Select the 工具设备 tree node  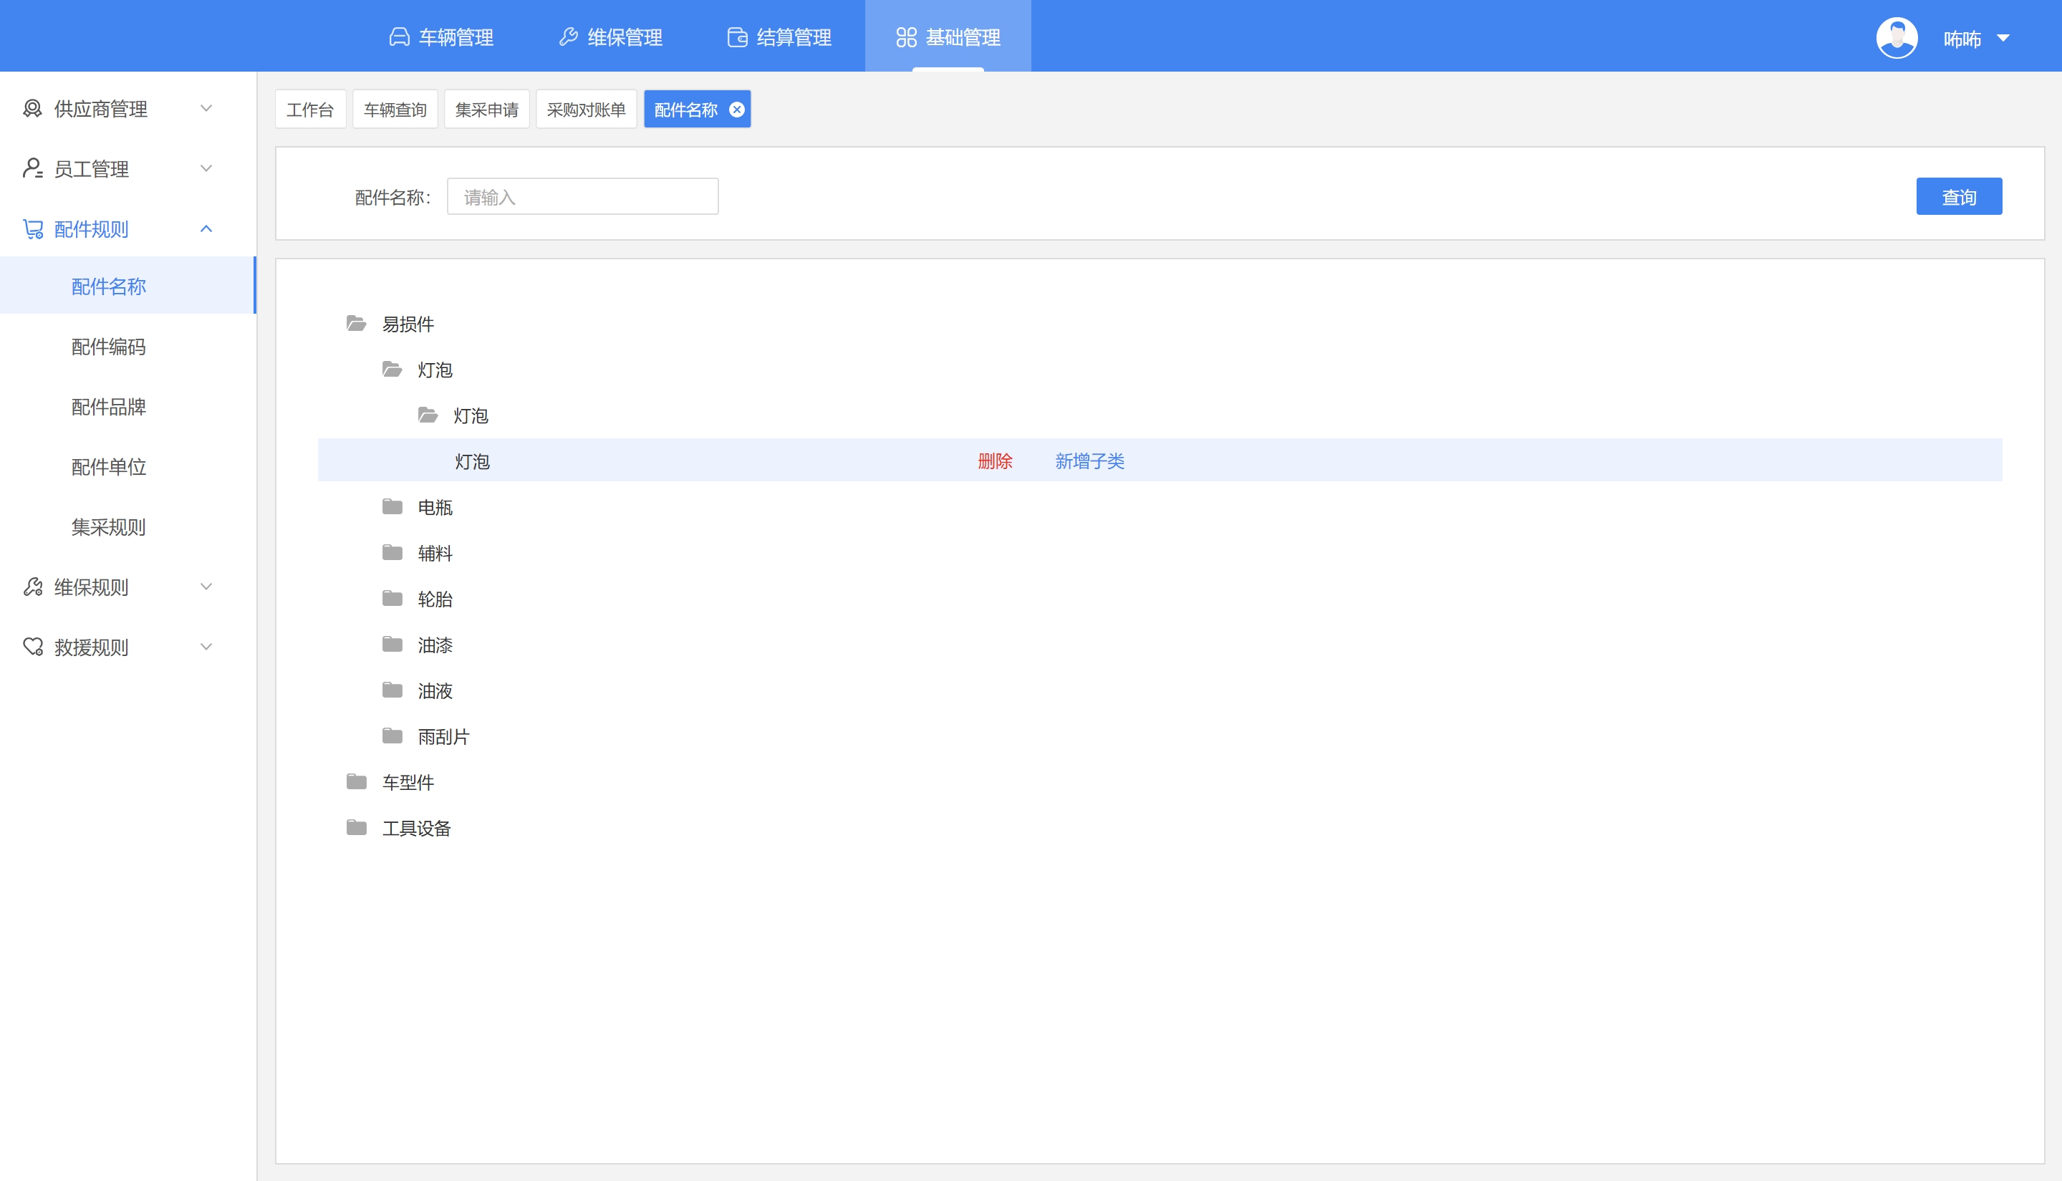click(416, 828)
